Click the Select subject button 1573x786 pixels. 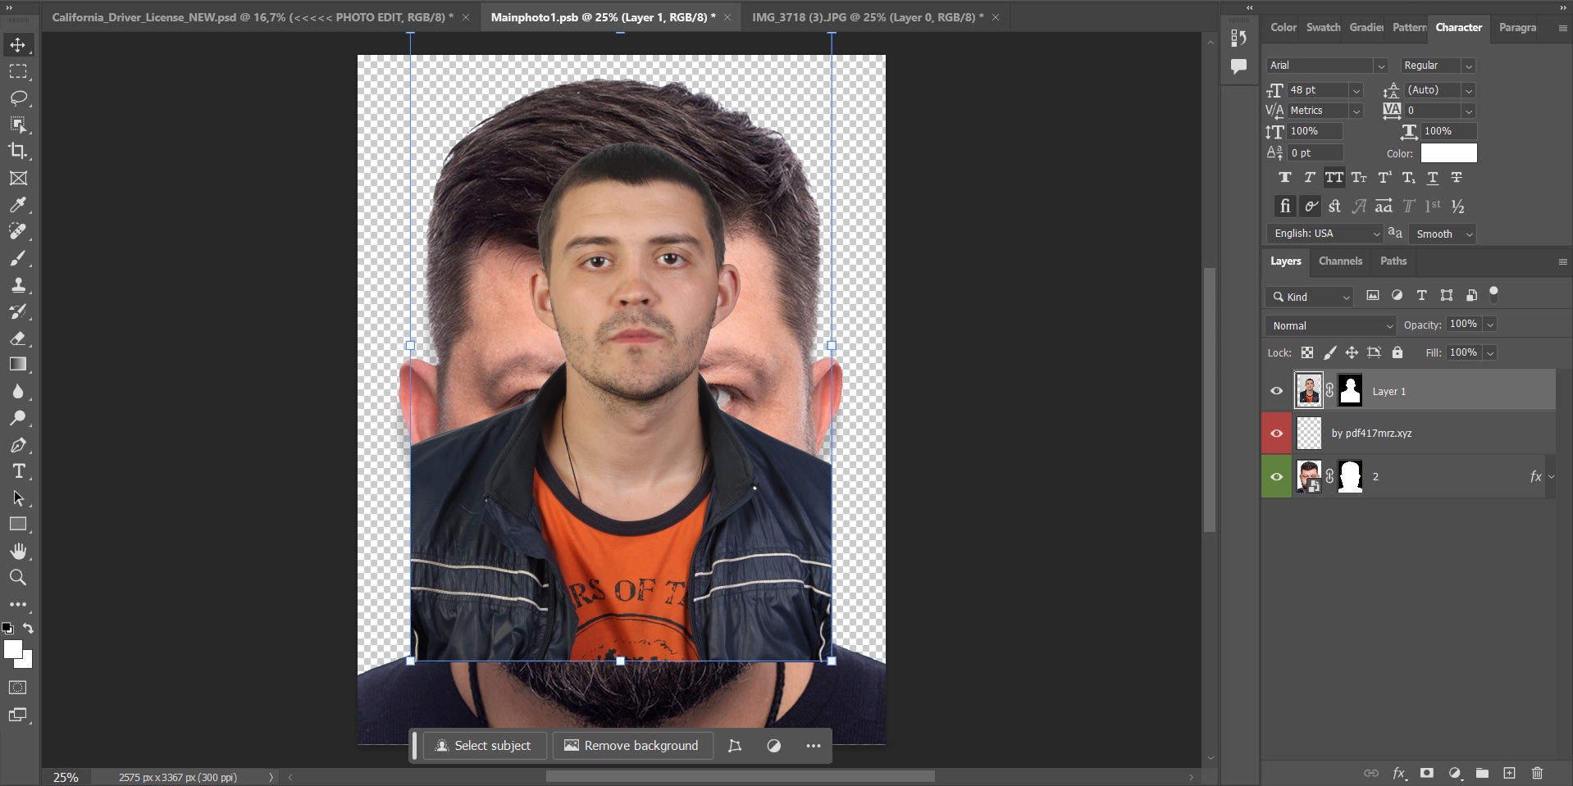pyautogui.click(x=484, y=745)
